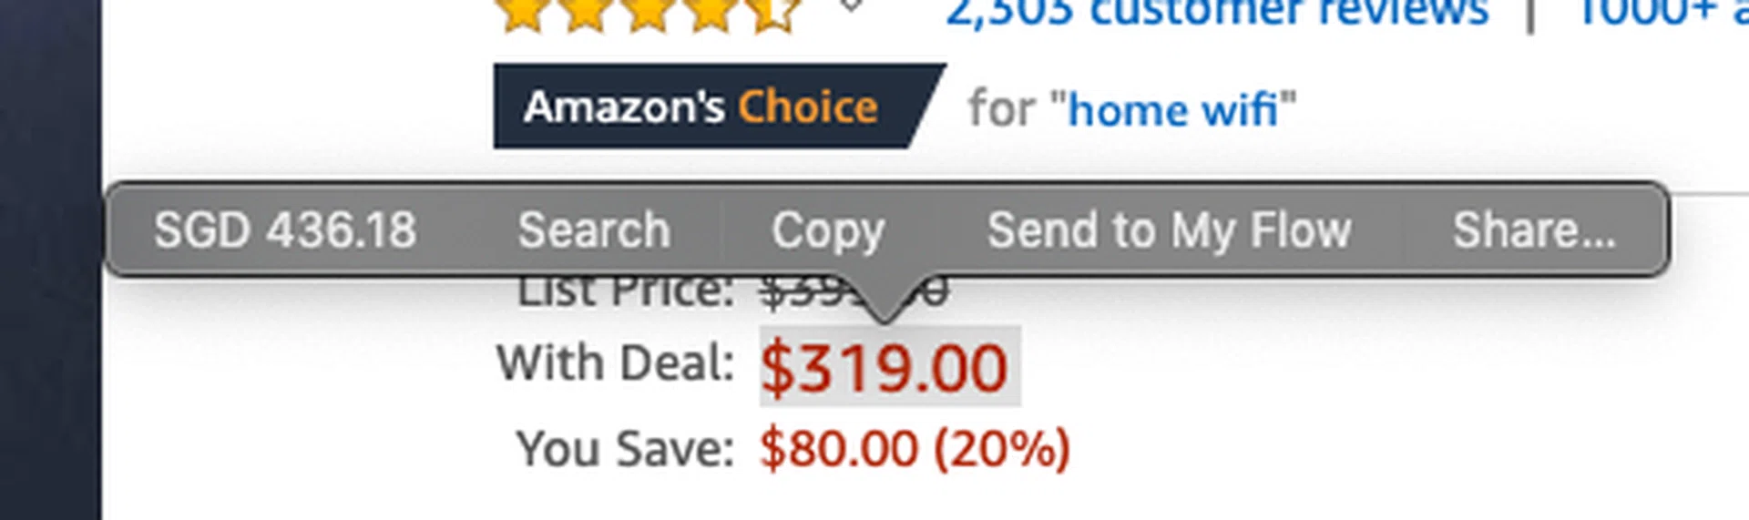
Task: Click the half-filled fifth rating star
Action: [x=773, y=13]
